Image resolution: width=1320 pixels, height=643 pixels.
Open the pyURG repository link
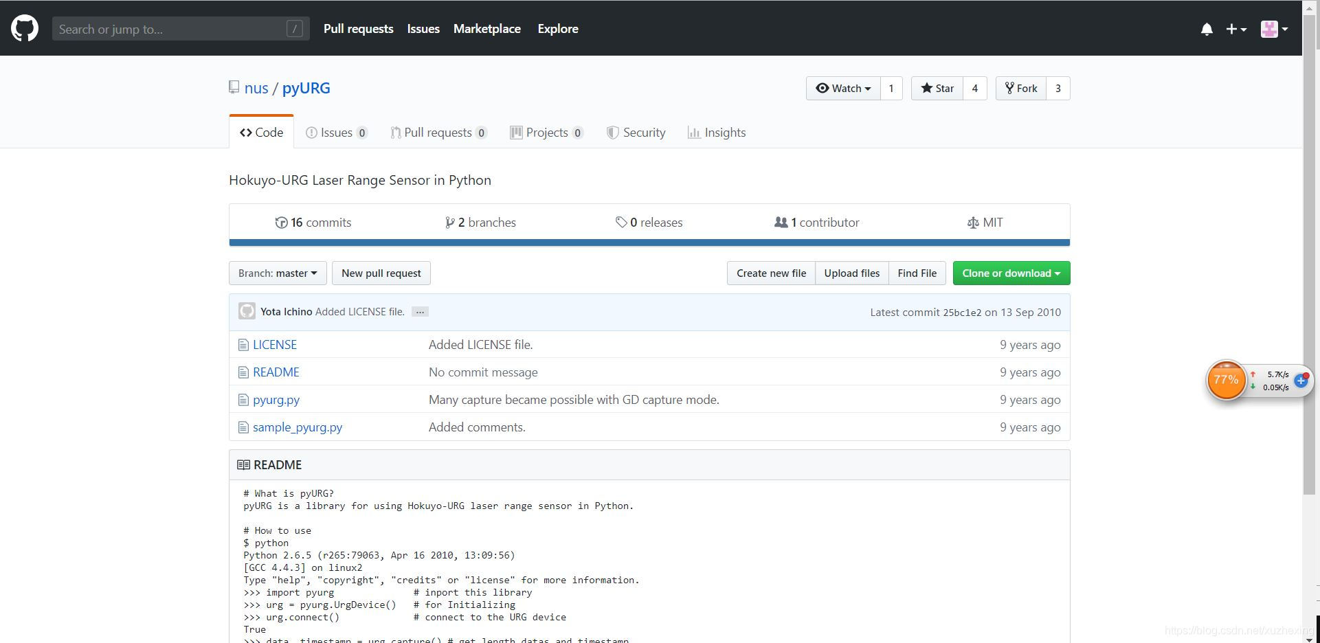(x=306, y=88)
